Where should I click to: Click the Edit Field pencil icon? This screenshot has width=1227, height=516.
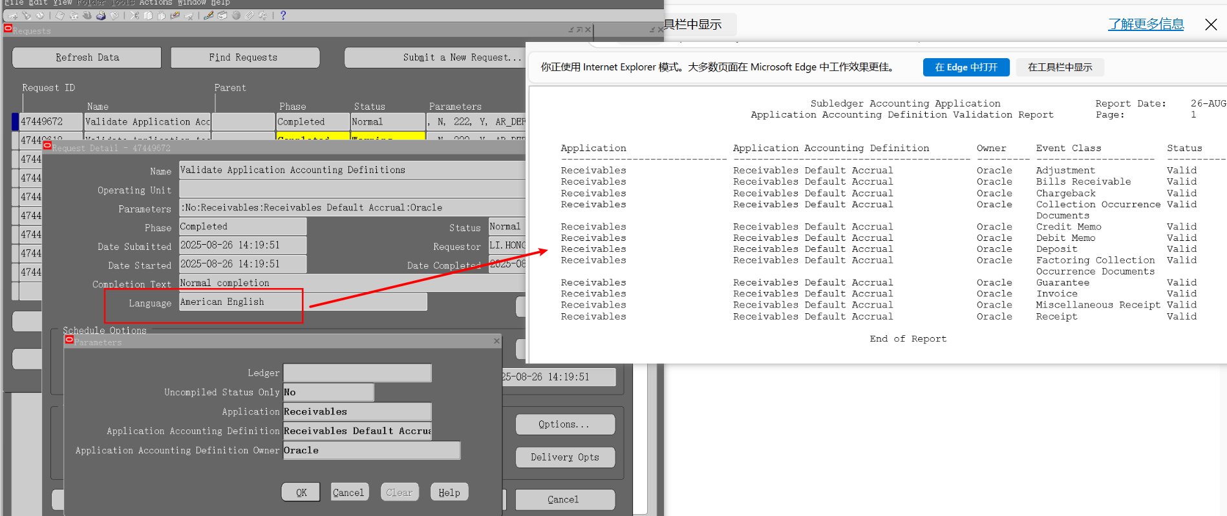(x=208, y=15)
